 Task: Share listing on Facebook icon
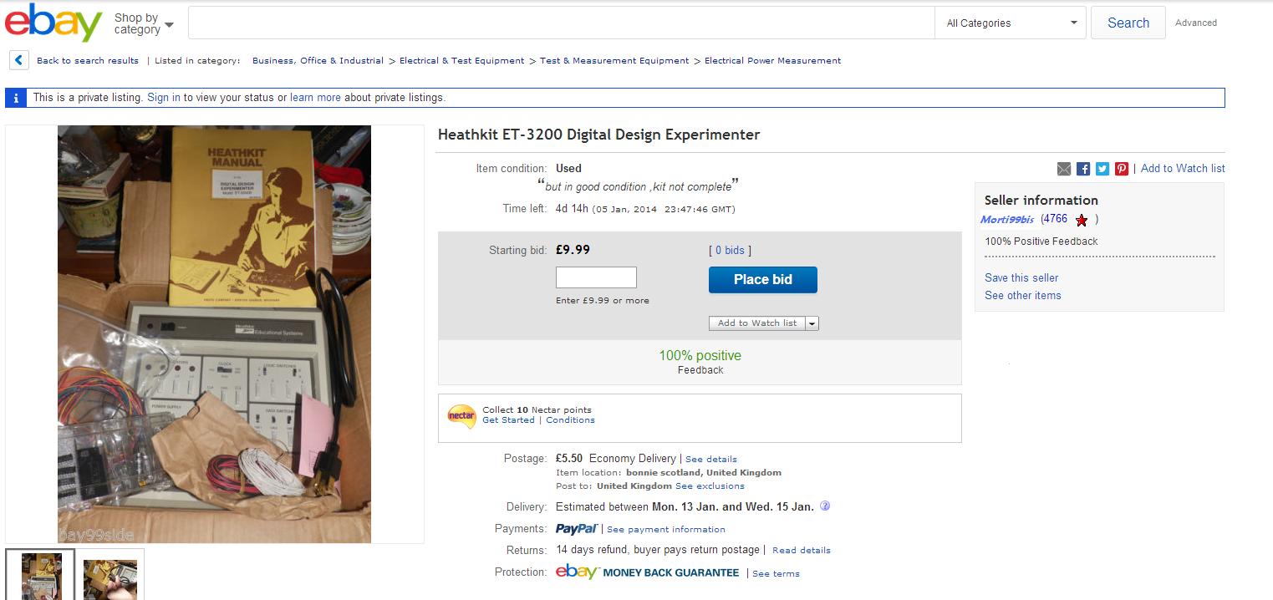point(1083,169)
